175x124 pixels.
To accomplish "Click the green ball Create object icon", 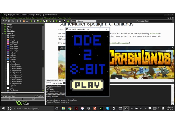I will click(x=56, y=21).
